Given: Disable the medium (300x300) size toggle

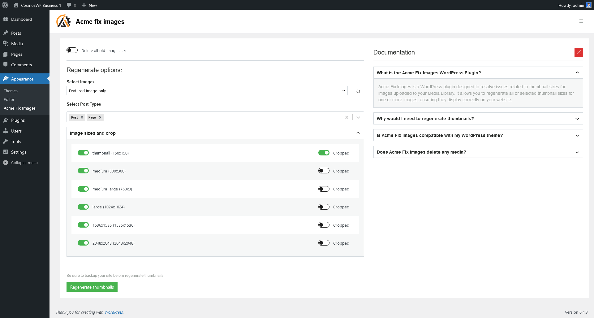Looking at the screenshot, I should pos(83,171).
